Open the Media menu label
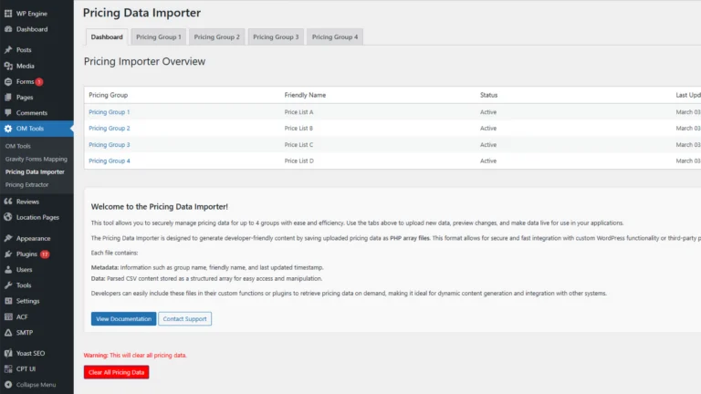The width and height of the screenshot is (701, 394). point(25,66)
